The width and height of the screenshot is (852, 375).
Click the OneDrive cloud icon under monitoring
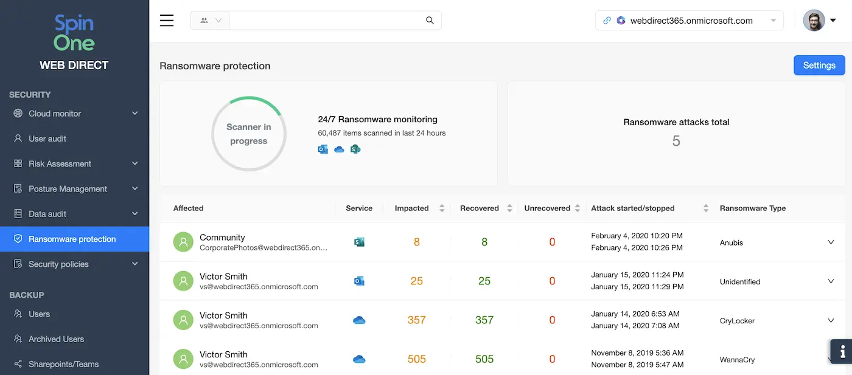(339, 149)
